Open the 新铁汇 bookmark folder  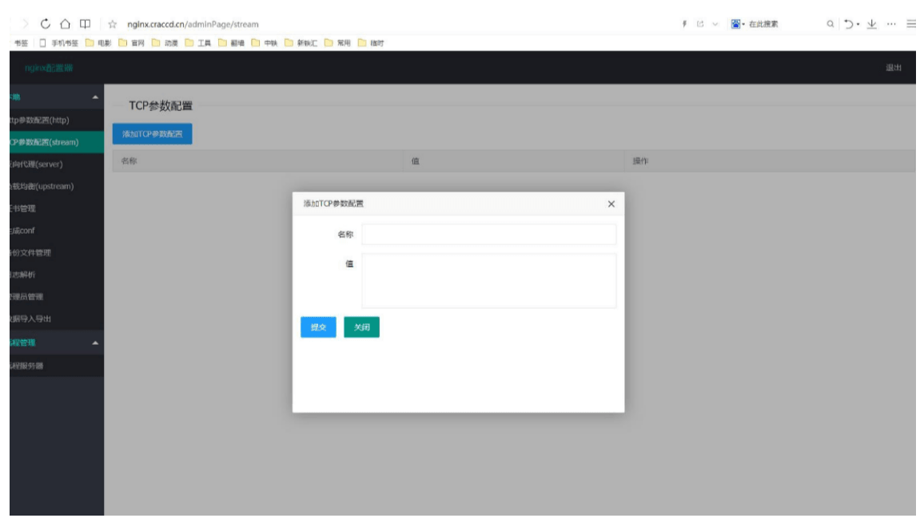(301, 43)
